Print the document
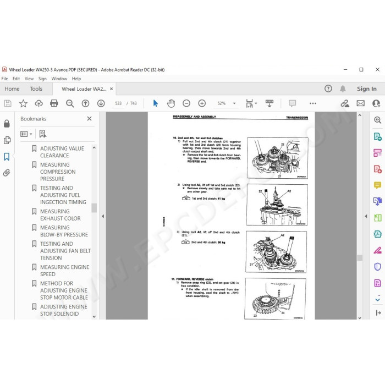Viewport: 385px width, 385px height. 54,103
